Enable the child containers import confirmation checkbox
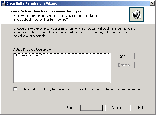 tap(15, 89)
